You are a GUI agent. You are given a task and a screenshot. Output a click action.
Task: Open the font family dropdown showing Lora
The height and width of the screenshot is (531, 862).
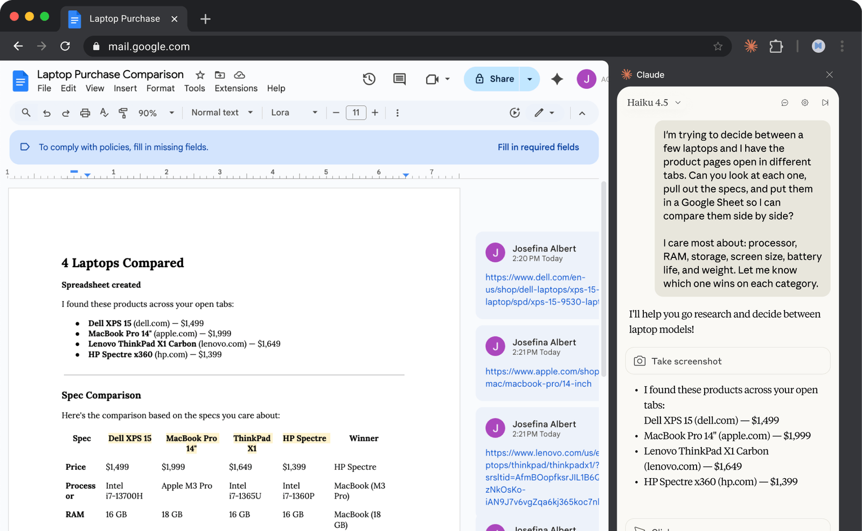[293, 113]
